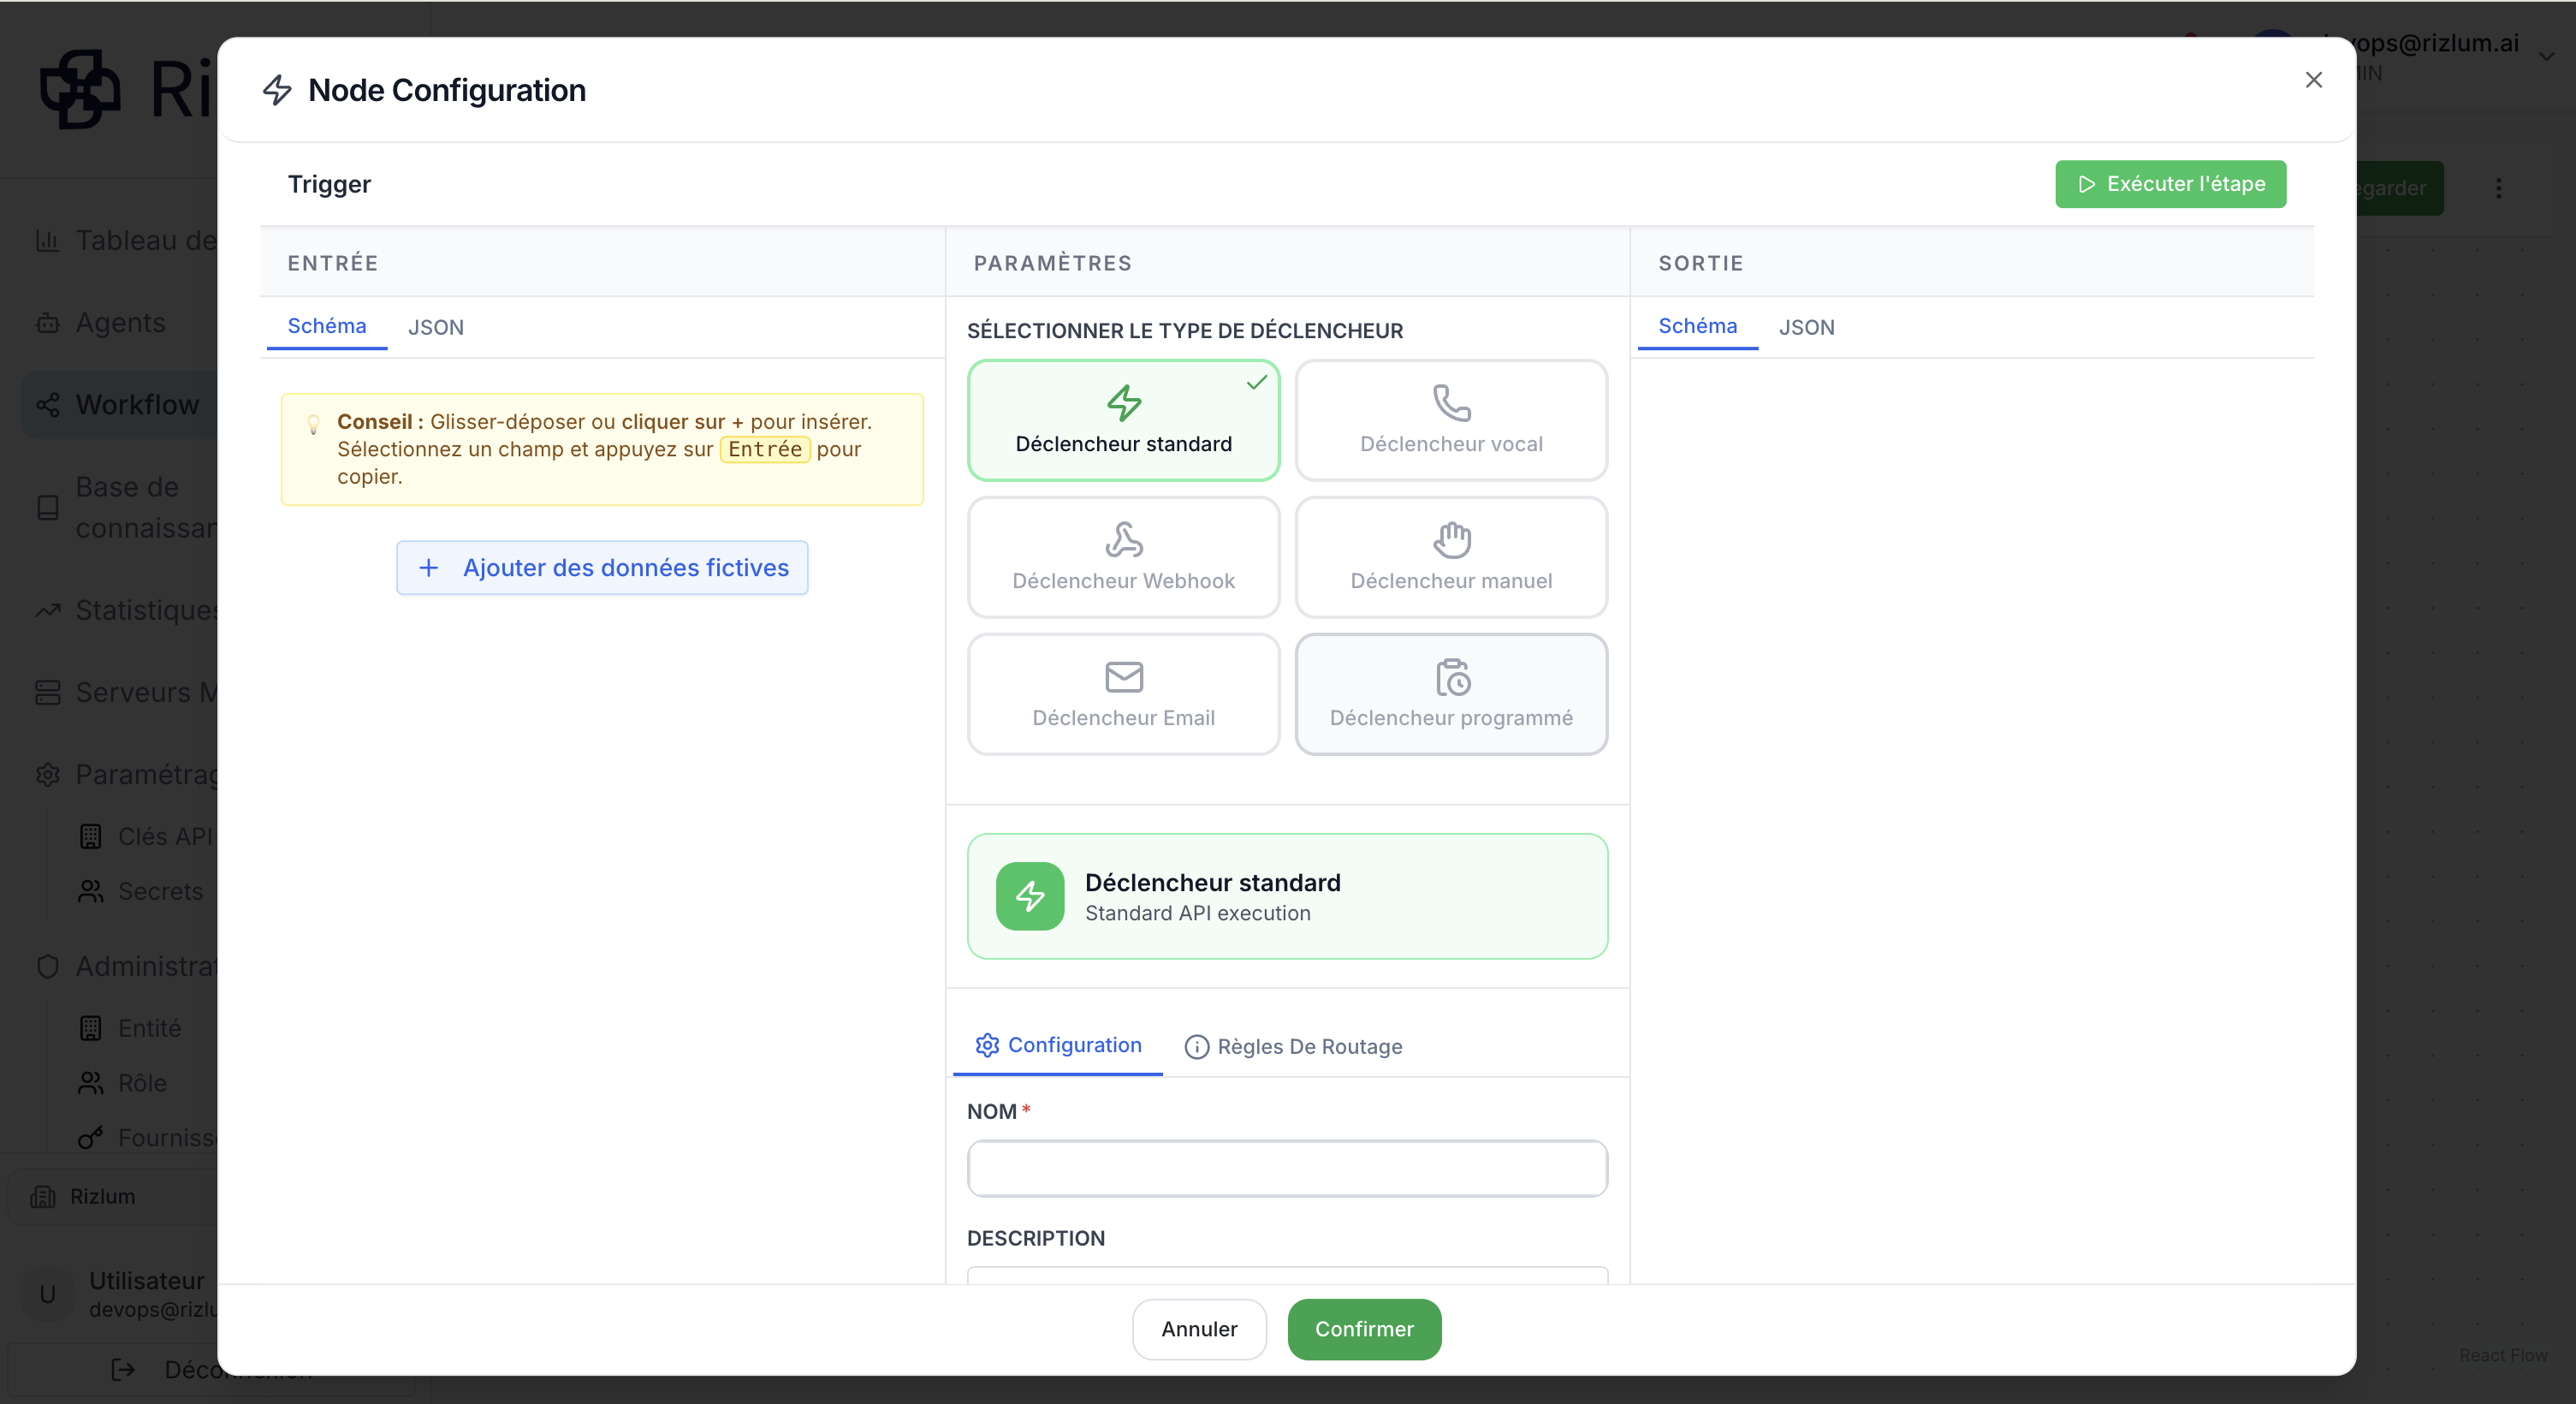Open Secrets in the sidebar
Viewport: 2576px width, 1404px height.
tap(143, 891)
